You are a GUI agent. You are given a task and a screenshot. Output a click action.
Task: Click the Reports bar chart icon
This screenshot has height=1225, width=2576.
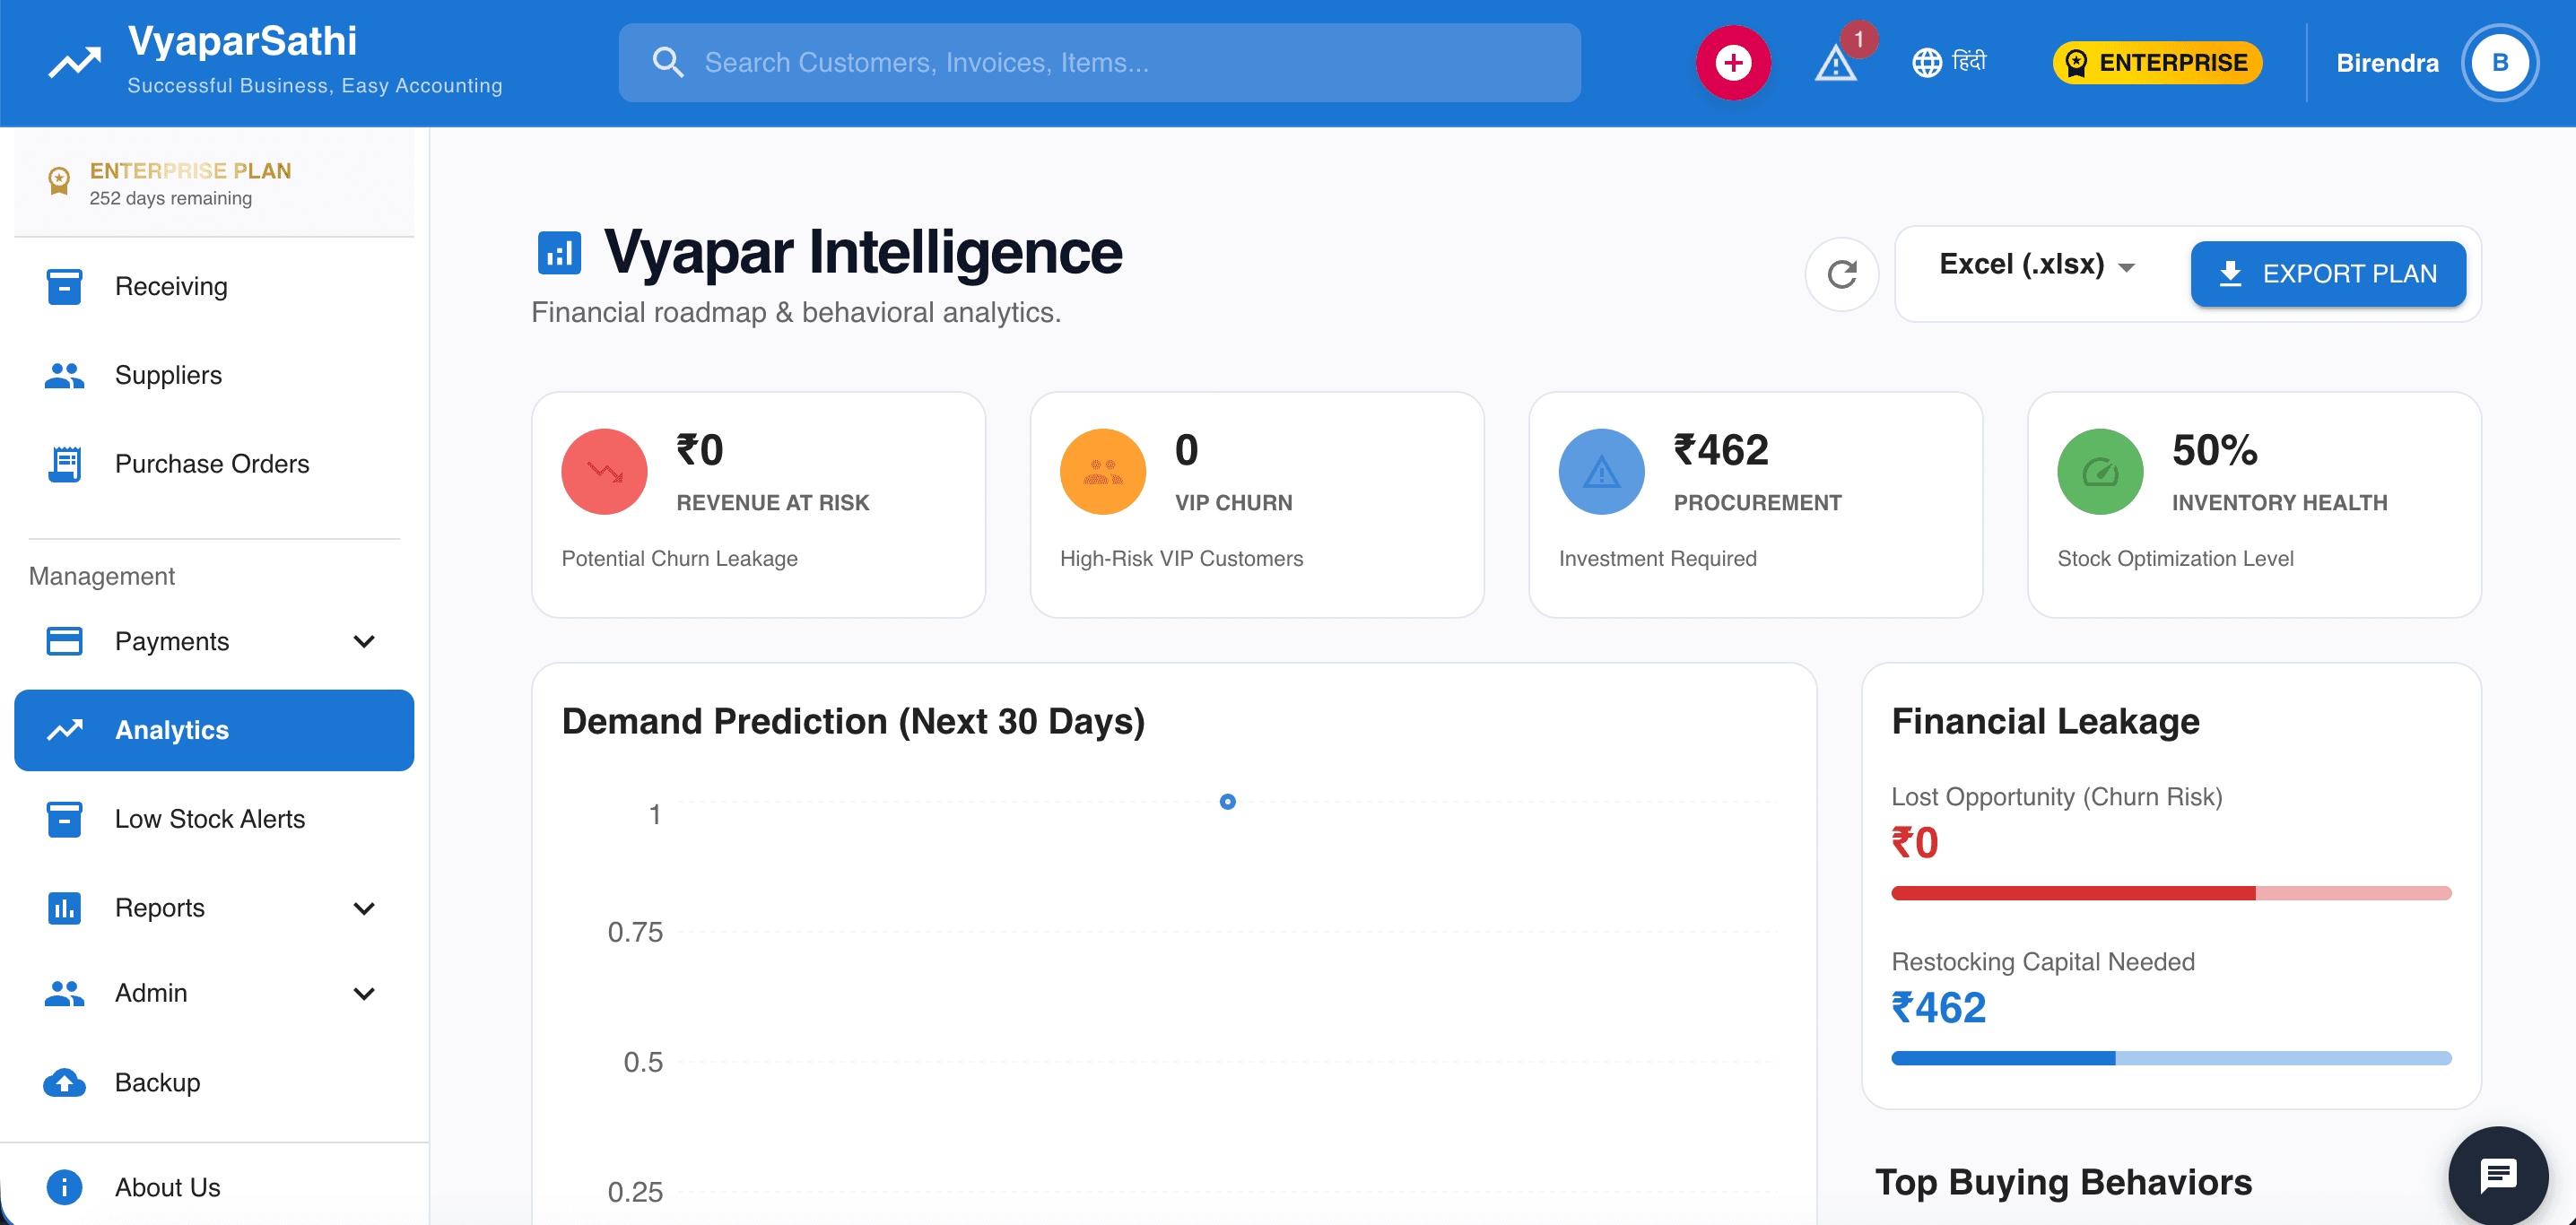65,908
